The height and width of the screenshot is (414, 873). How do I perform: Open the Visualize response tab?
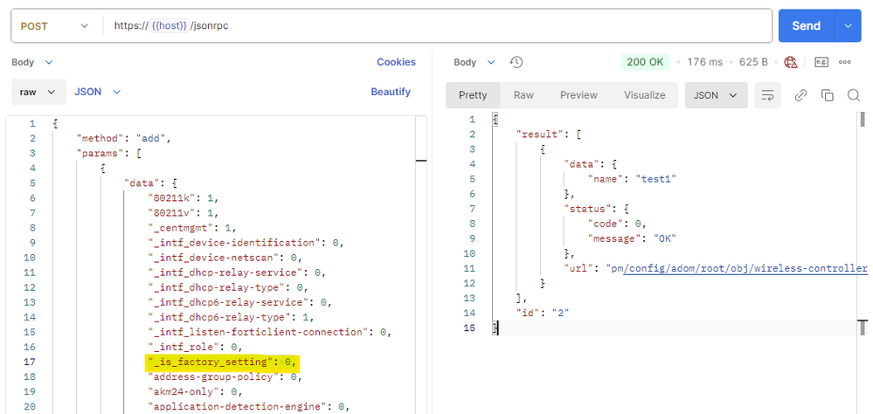click(644, 95)
